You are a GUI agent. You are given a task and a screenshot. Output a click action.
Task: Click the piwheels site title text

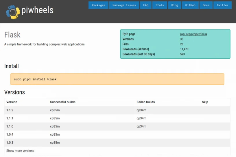pos(37,10)
